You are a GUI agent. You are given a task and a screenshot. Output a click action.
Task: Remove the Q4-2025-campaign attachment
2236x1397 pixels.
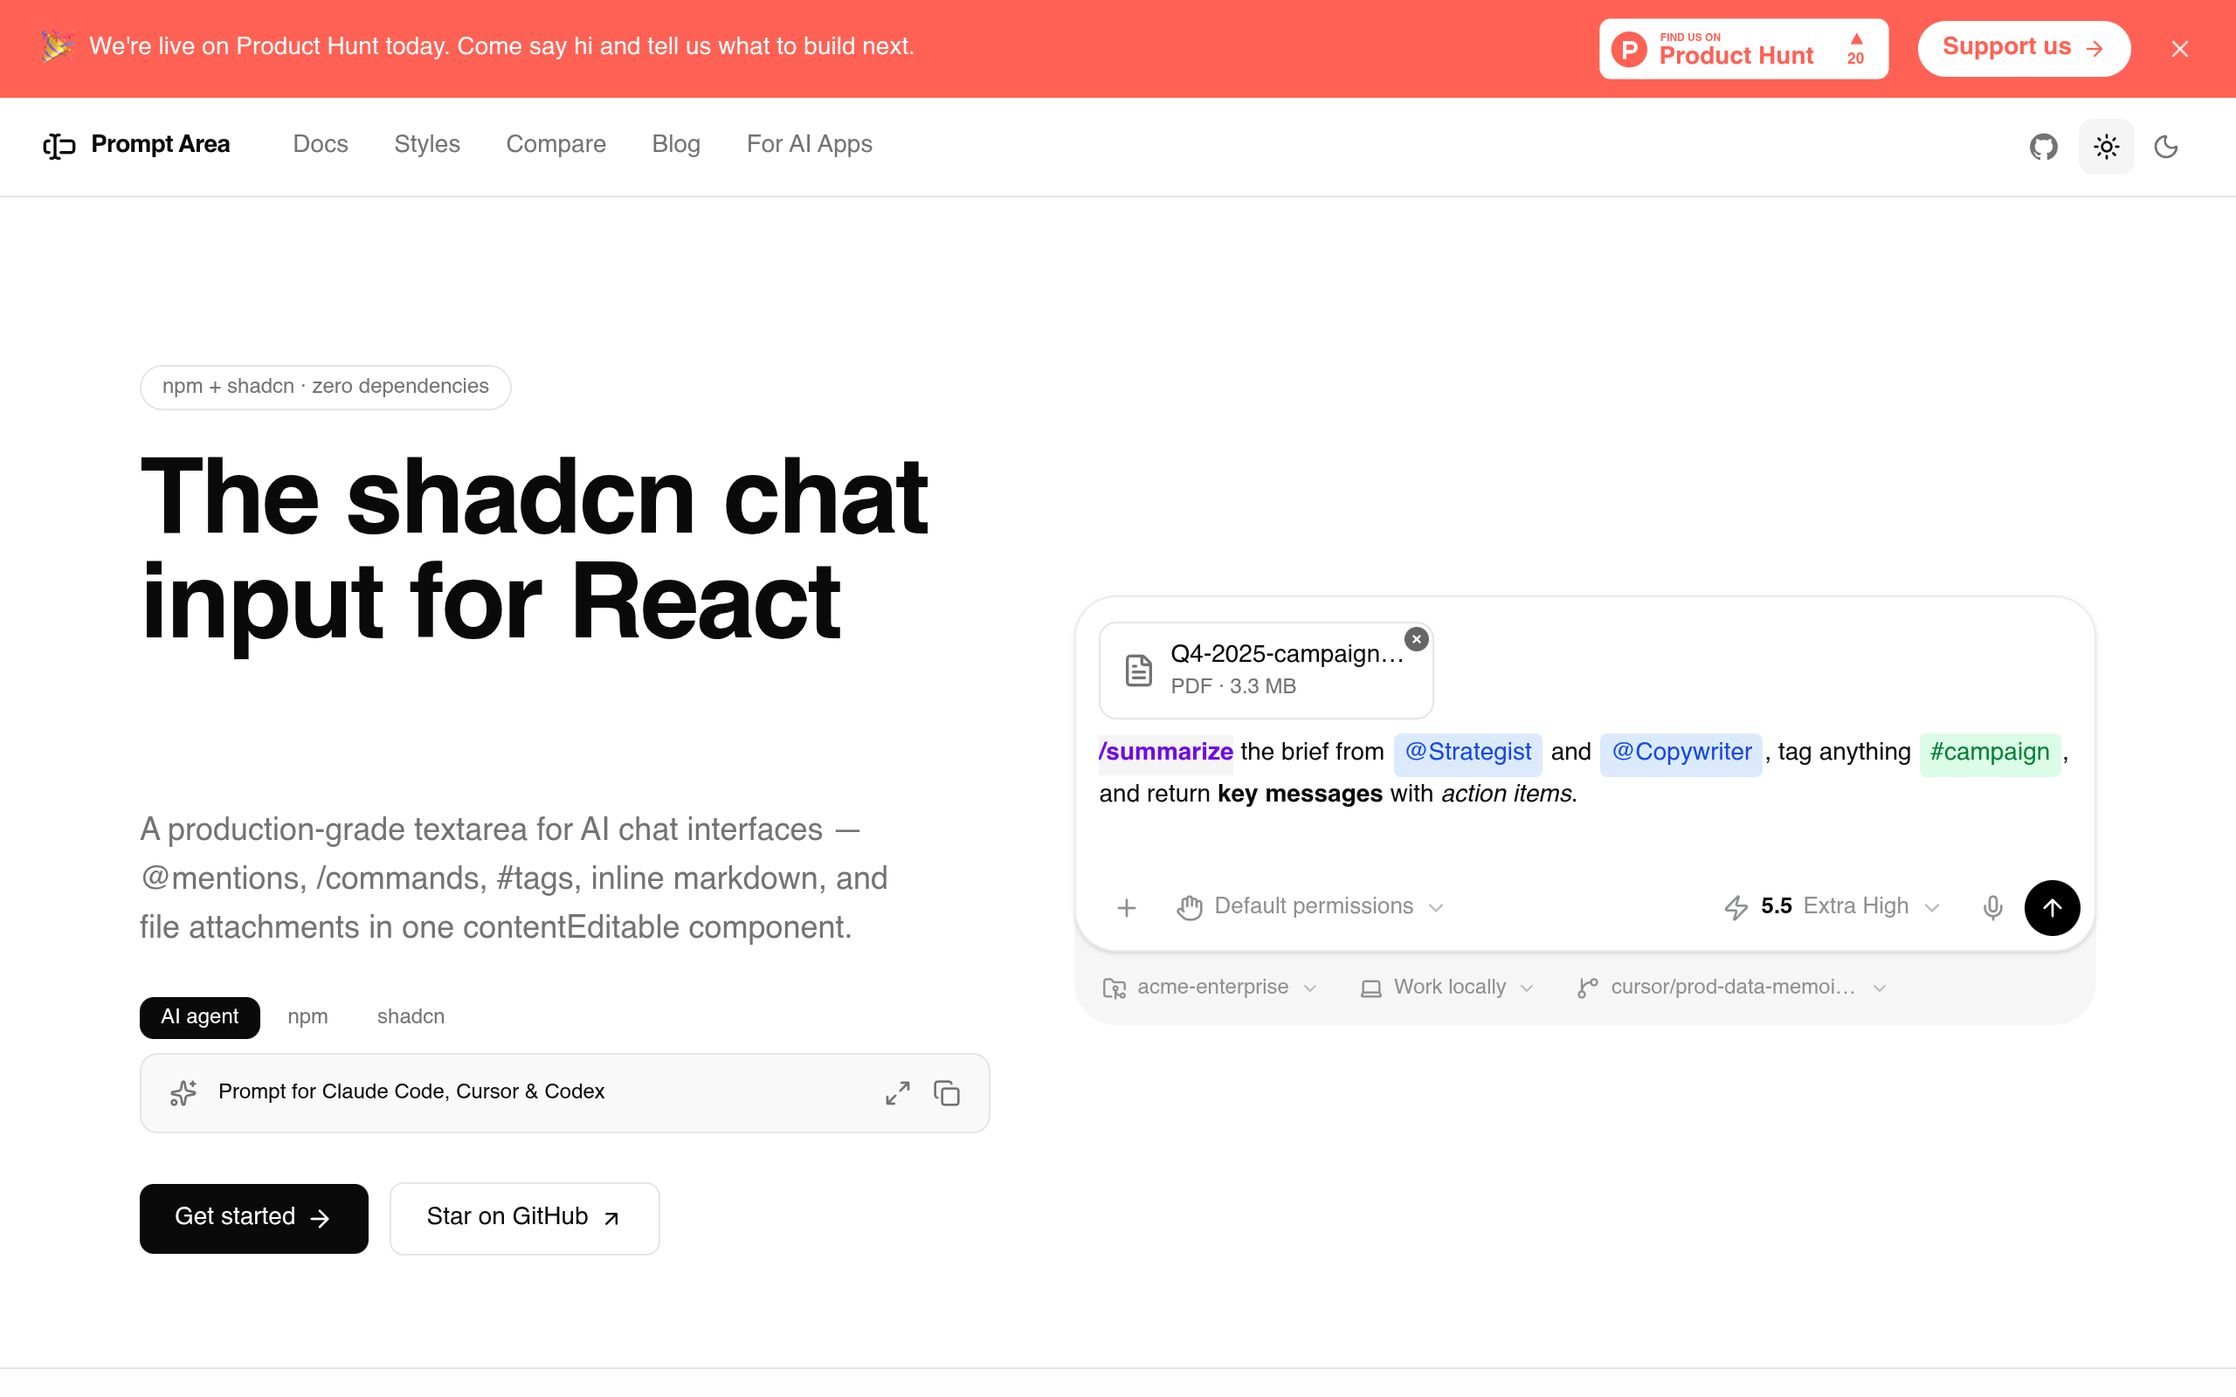[x=1416, y=638]
